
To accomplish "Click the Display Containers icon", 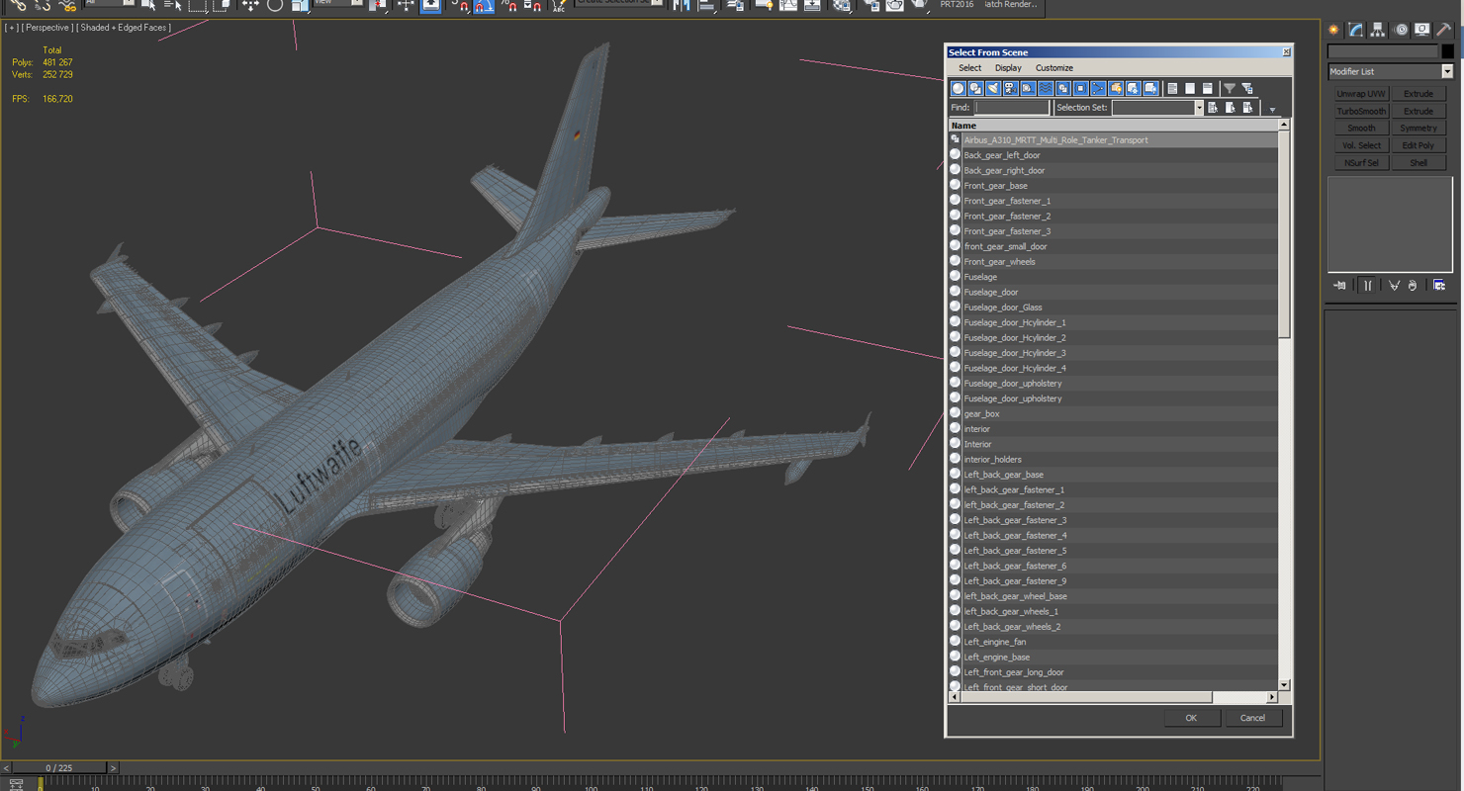I will tap(1116, 88).
